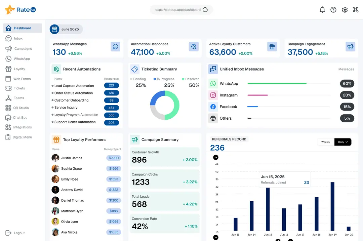The width and height of the screenshot is (363, 241).
Task: Expand the chart upward chevron arrow
Action: pyautogui.click(x=216, y=157)
